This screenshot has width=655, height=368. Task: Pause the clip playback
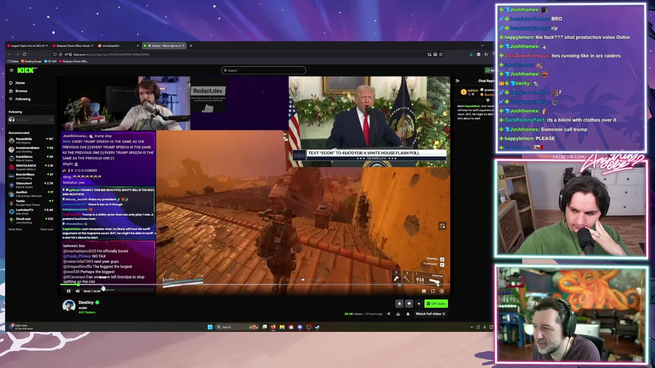click(x=69, y=291)
